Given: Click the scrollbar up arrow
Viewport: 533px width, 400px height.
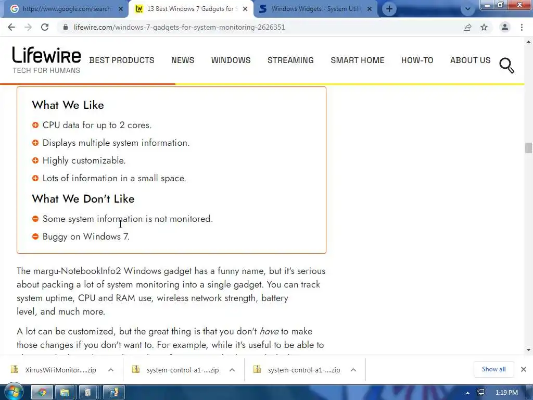Looking at the screenshot, I should pyautogui.click(x=528, y=42).
